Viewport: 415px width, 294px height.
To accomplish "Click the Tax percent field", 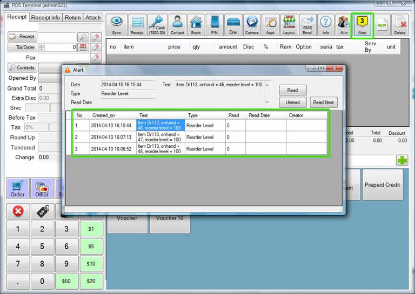I will point(36,127).
